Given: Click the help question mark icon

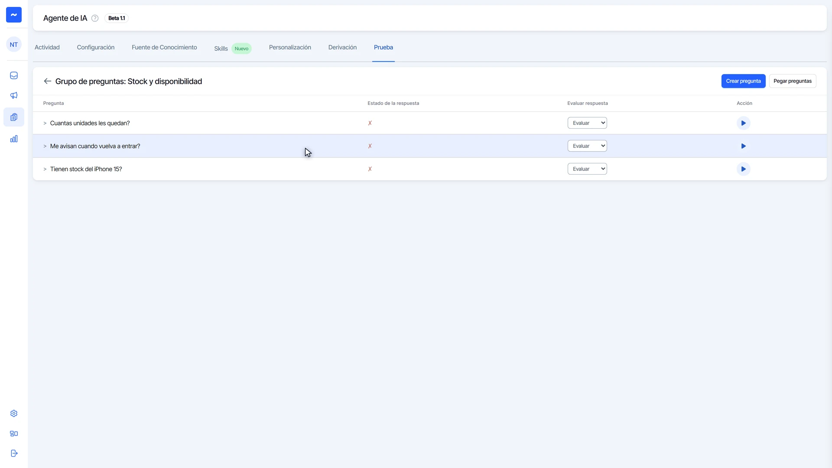Looking at the screenshot, I should click(95, 18).
